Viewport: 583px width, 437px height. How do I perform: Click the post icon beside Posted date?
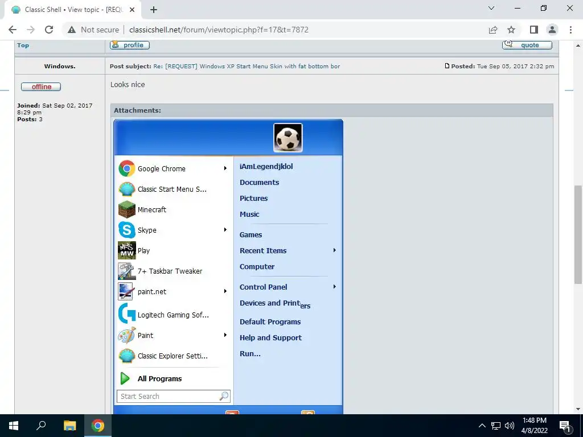point(447,66)
